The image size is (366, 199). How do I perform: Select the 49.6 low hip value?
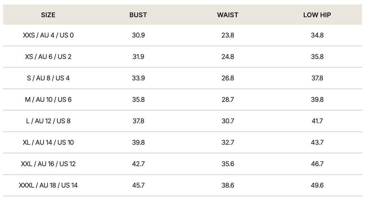click(x=317, y=185)
